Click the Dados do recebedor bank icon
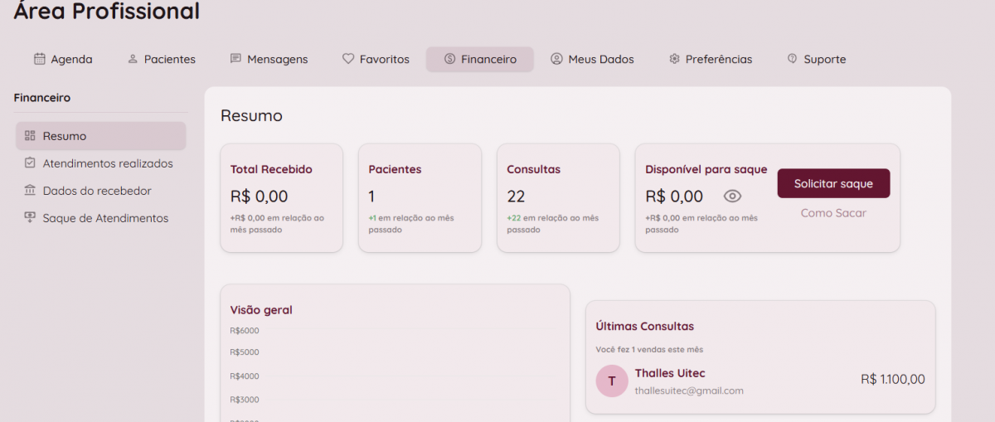This screenshot has height=422, width=995. click(x=30, y=191)
